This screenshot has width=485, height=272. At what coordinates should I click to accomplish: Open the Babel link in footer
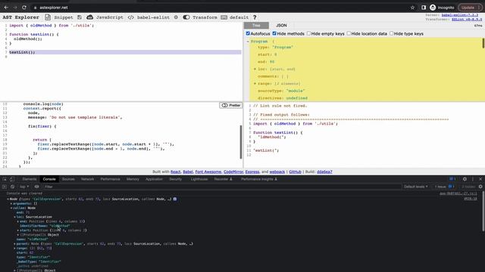(188, 172)
